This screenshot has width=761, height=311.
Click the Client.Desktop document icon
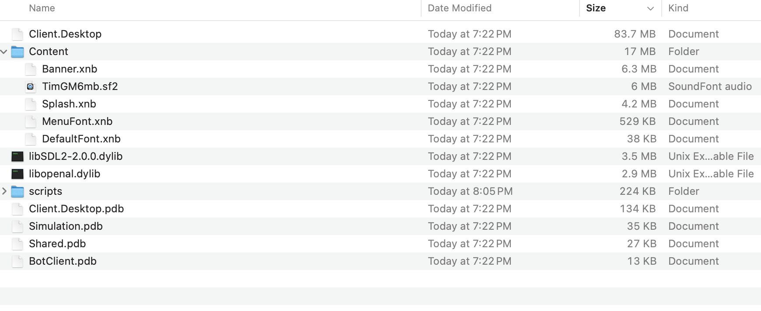(x=17, y=34)
